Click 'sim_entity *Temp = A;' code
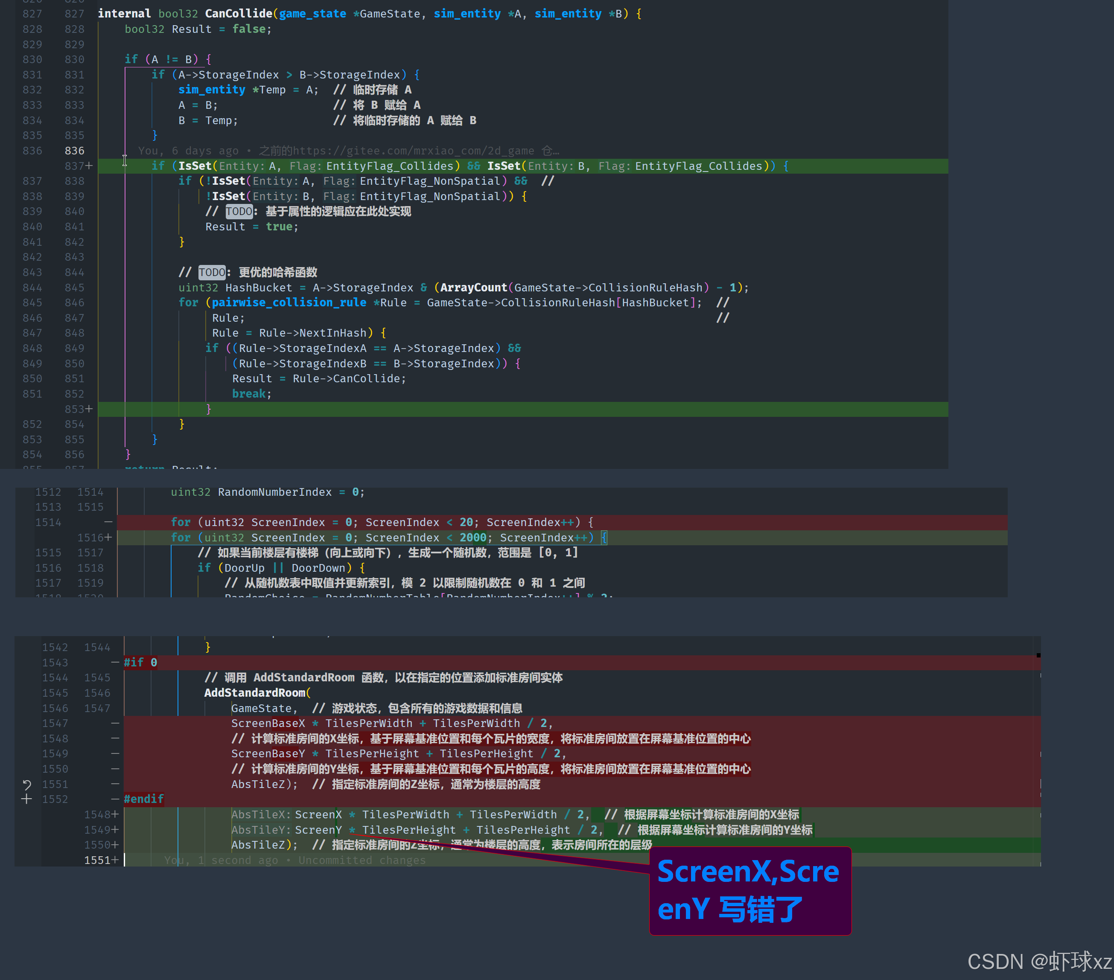 [x=248, y=90]
